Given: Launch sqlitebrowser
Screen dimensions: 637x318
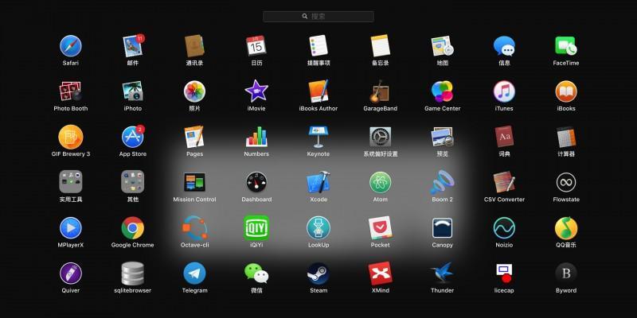Looking at the screenshot, I should (133, 273).
